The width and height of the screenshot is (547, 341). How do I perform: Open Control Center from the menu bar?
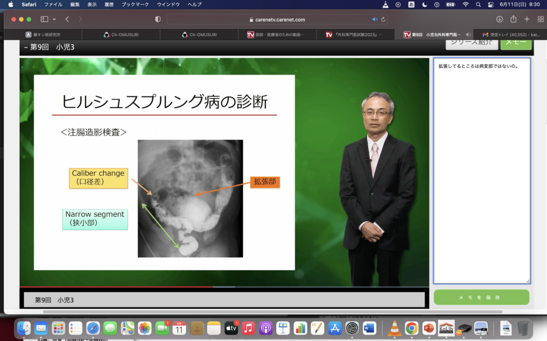490,4
